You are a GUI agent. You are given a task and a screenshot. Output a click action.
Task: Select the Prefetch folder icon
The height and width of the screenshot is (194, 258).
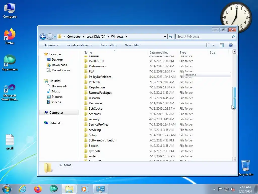86,82
